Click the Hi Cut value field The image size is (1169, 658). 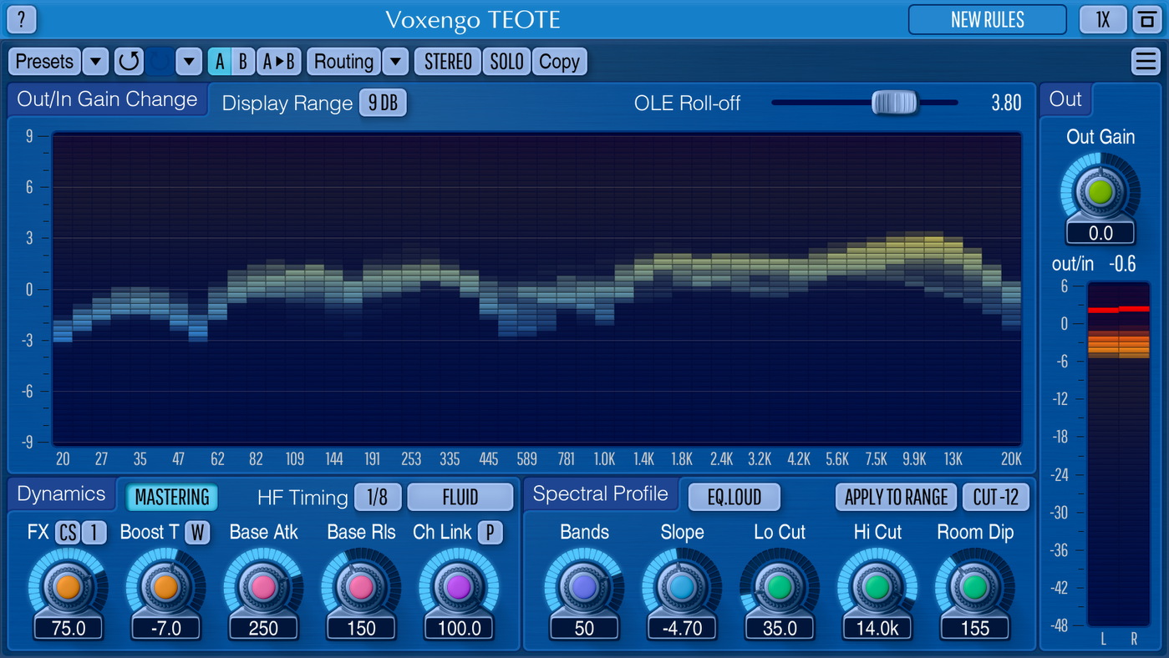pos(877,629)
